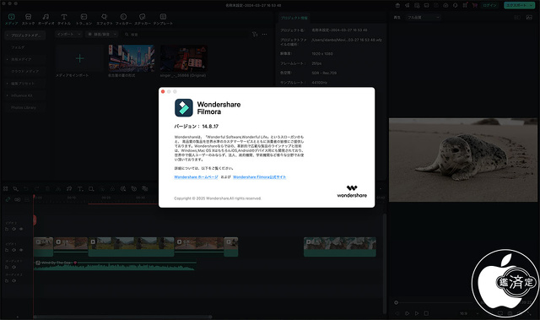Close the Filmora about dialog
This screenshot has height=320, width=540.
click(x=163, y=92)
